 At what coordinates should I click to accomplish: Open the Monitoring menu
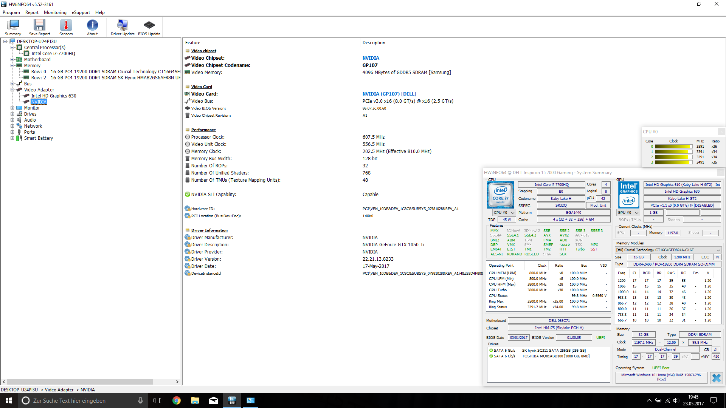[55, 12]
